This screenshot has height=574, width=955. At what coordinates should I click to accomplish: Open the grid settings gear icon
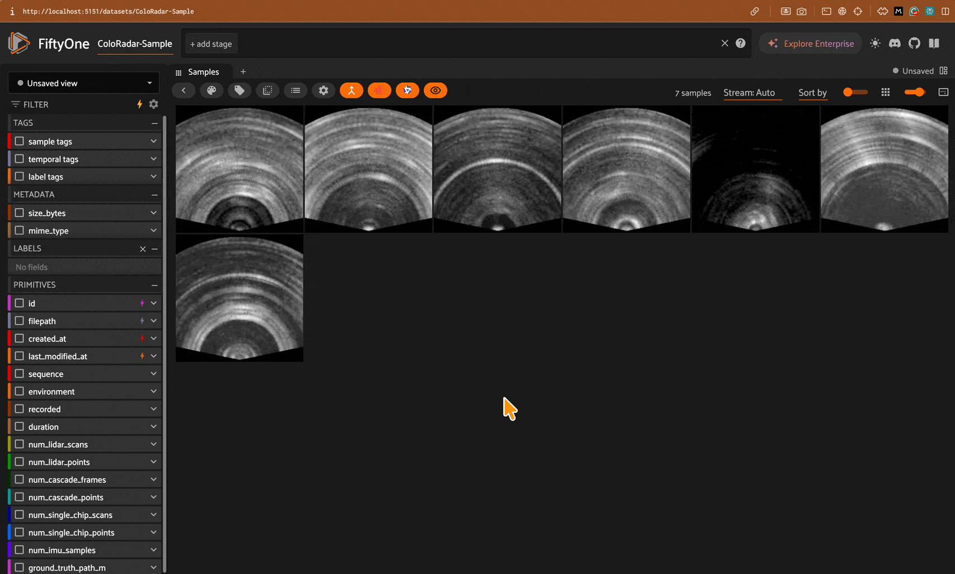tap(324, 91)
